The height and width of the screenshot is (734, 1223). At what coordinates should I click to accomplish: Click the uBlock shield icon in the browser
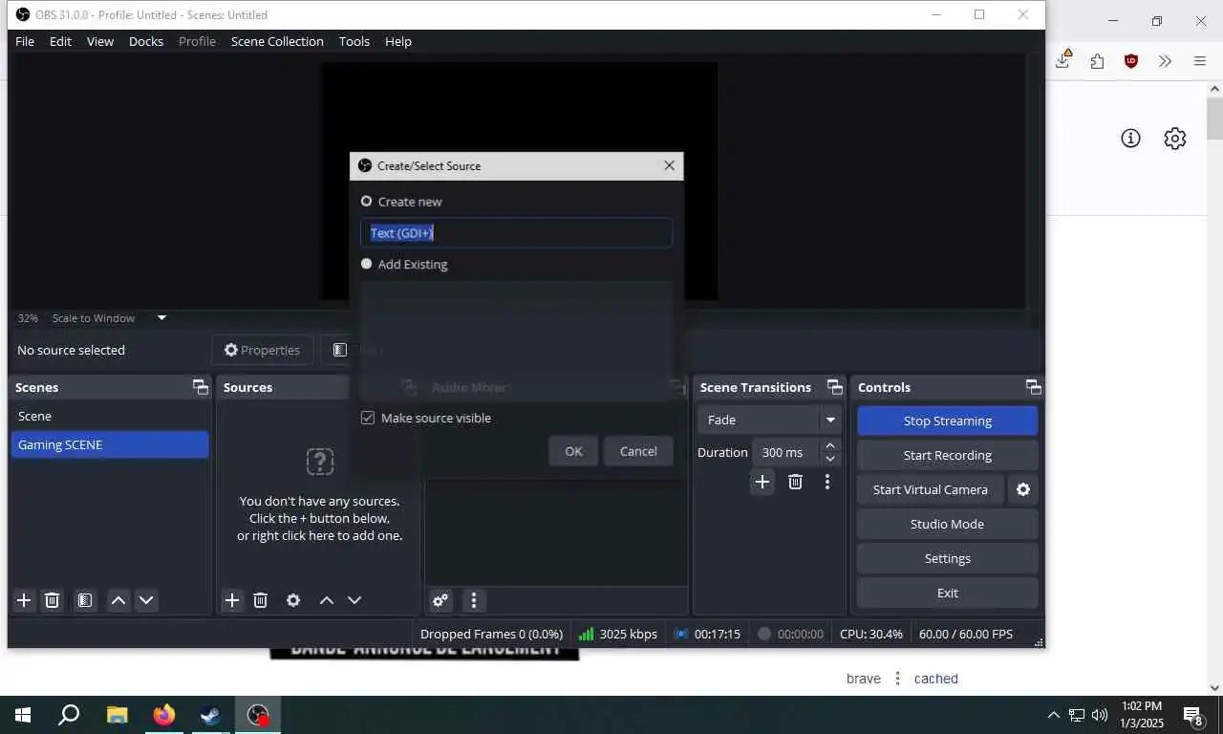tap(1131, 60)
